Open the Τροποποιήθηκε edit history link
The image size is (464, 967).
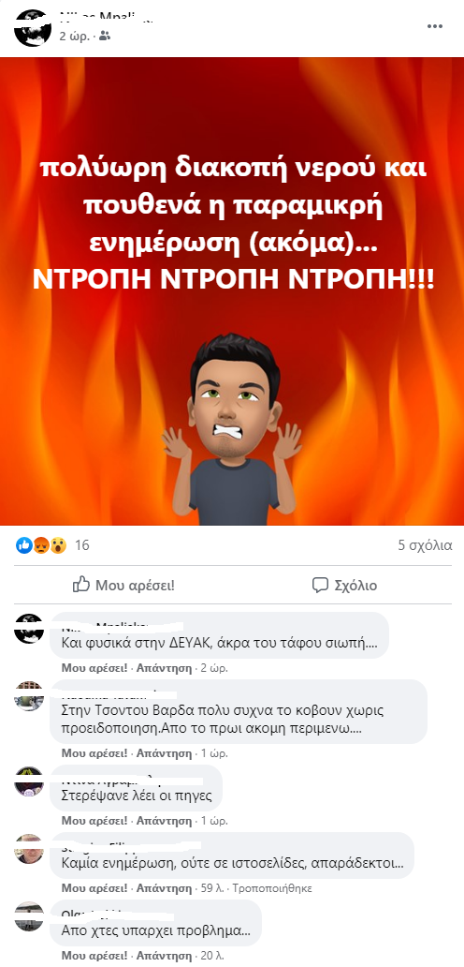(x=272, y=888)
